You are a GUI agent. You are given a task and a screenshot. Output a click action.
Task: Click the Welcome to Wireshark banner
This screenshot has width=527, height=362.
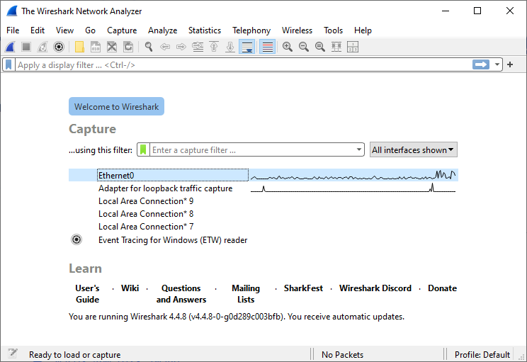116,106
